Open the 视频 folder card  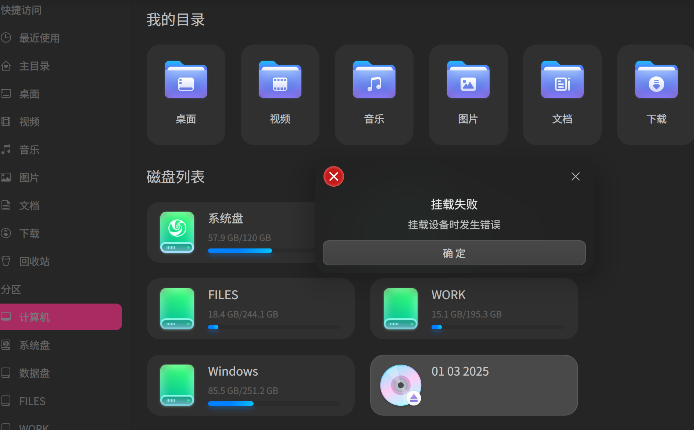(x=280, y=95)
